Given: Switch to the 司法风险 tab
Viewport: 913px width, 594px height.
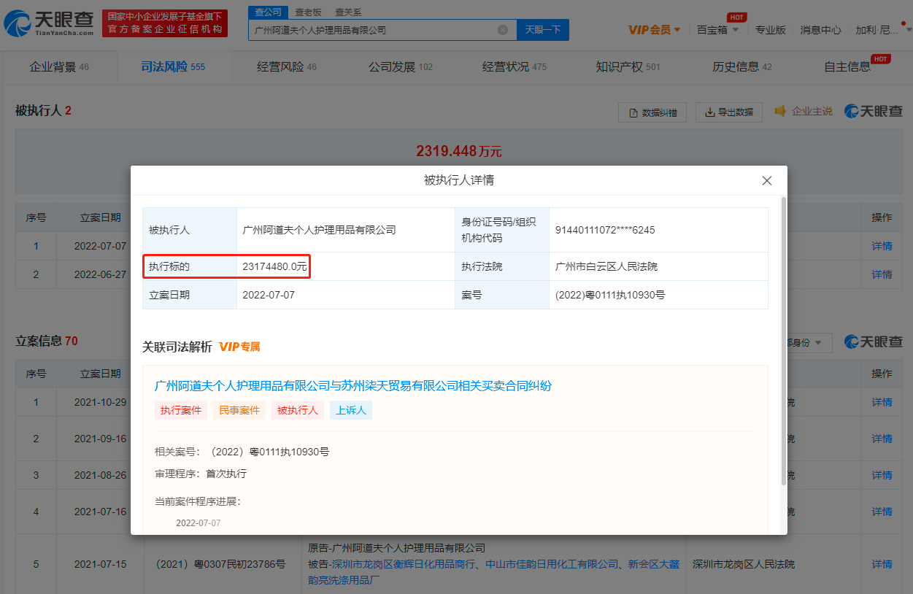Looking at the screenshot, I should pyautogui.click(x=173, y=67).
